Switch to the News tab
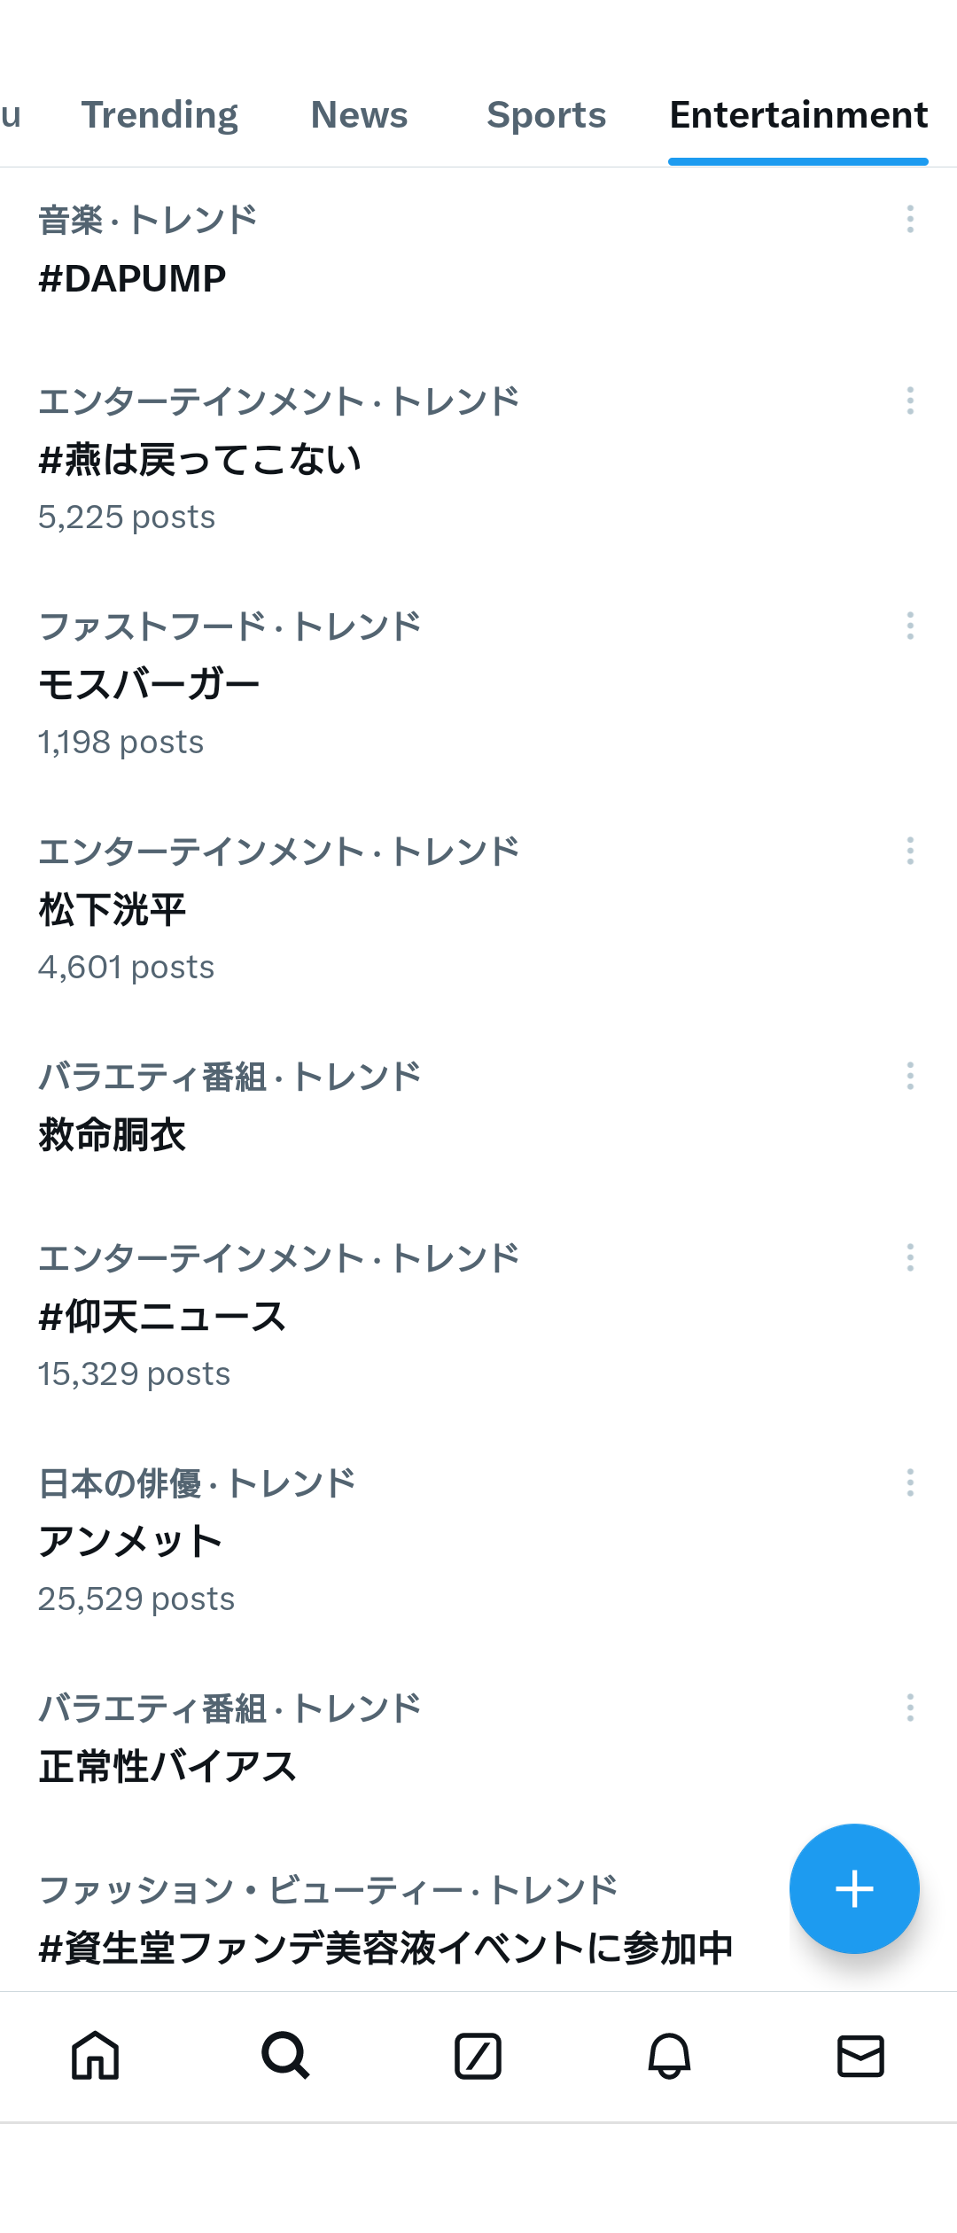 (359, 115)
